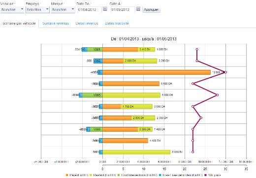Click yellow bar labeled 1 750 DH
Viewport: 256px width, 178px height.
point(136,107)
